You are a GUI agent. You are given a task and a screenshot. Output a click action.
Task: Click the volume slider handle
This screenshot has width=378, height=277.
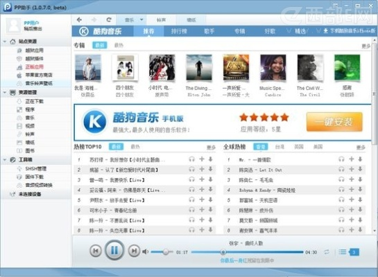[x=165, y=252]
